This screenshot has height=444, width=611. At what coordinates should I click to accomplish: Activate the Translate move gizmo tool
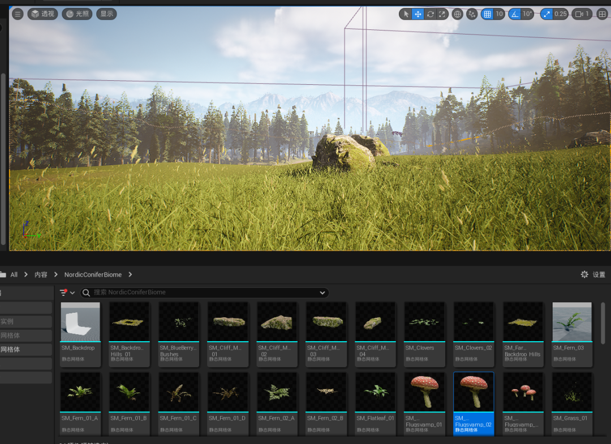[x=418, y=14]
